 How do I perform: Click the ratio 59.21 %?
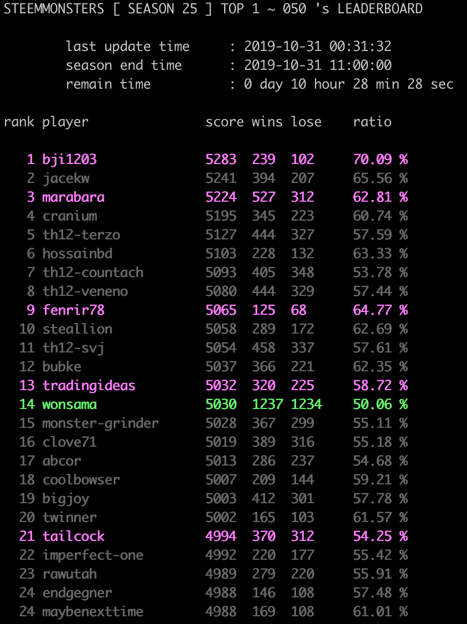click(380, 479)
